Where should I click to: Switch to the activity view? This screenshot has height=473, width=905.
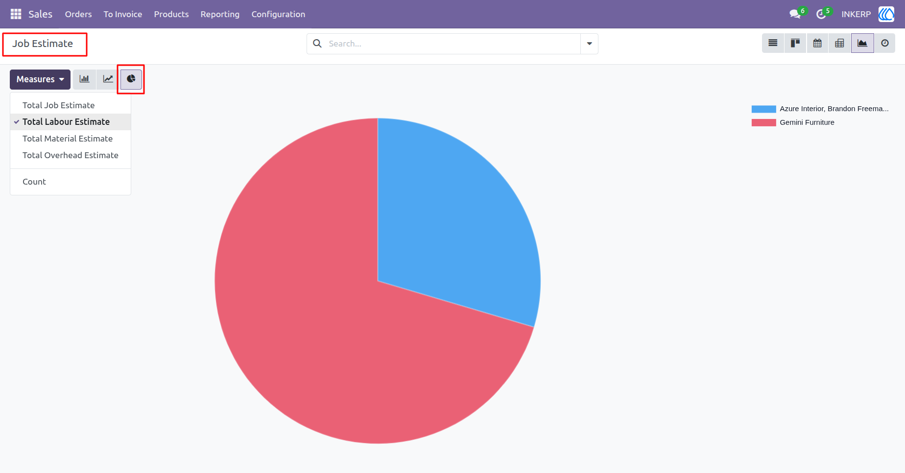point(885,43)
